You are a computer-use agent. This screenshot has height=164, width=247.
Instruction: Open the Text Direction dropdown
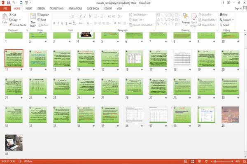[138, 15]
